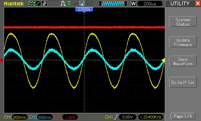Click the CH3 1.00V scale readout

pos(70,117)
